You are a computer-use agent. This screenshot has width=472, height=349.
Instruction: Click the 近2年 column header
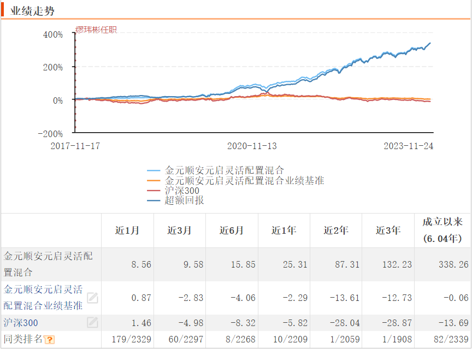pyautogui.click(x=336, y=230)
